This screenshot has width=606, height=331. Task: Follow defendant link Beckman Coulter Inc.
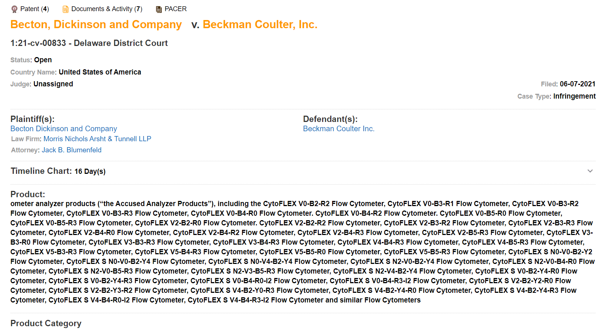pos(338,129)
